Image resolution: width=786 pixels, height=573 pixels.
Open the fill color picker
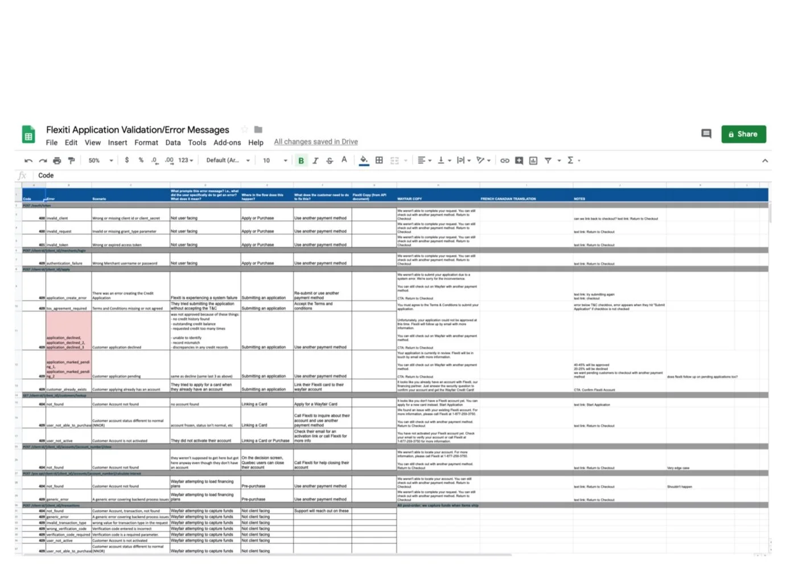click(364, 161)
